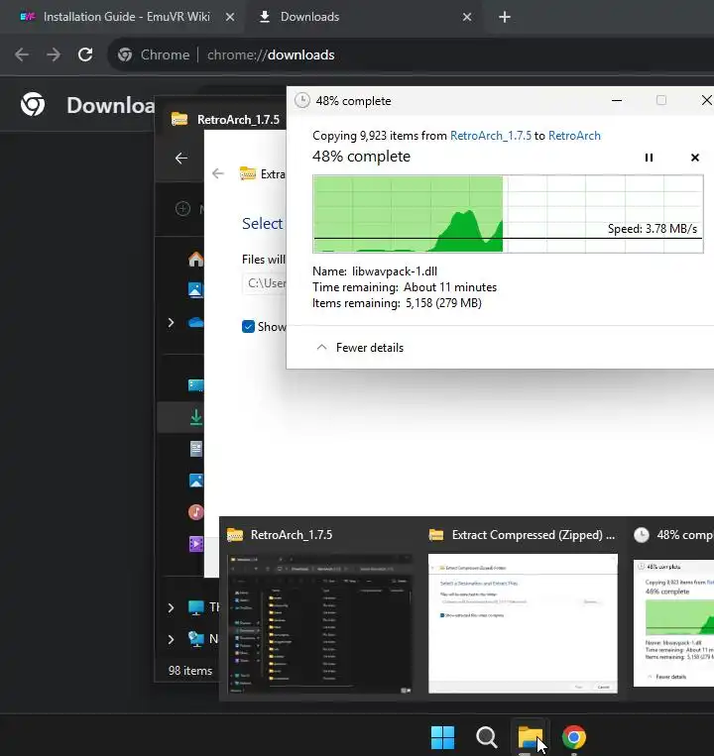Open Windows taskbar Search
This screenshot has width=714, height=756.
tap(486, 737)
